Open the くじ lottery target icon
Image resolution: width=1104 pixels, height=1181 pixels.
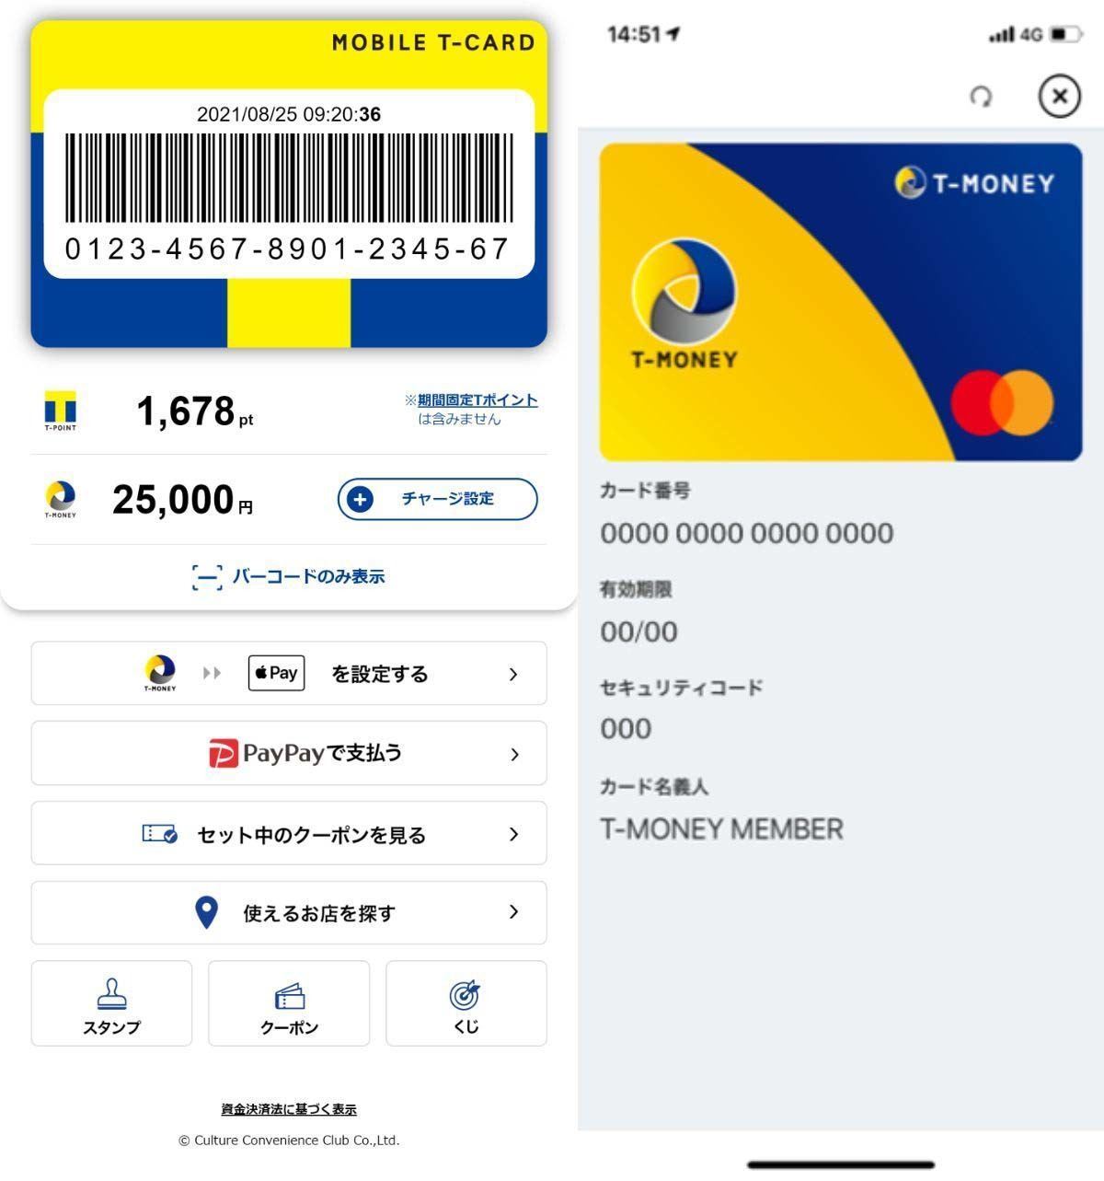point(466,1003)
